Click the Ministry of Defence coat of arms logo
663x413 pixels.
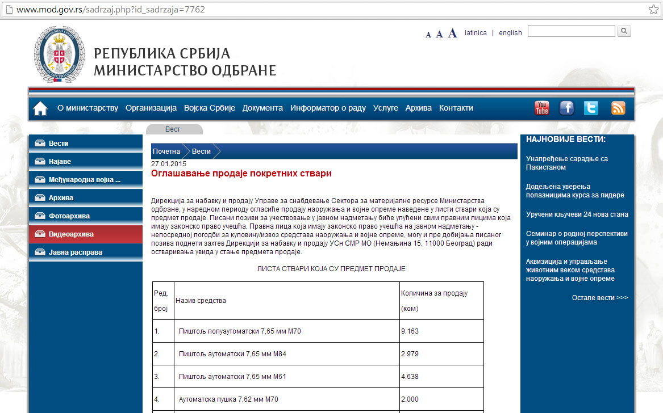pos(59,54)
